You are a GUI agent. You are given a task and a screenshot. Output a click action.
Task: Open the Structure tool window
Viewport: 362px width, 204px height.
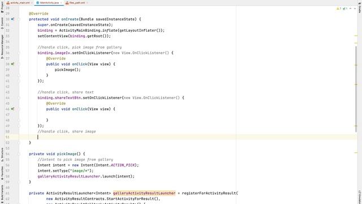tap(2, 155)
